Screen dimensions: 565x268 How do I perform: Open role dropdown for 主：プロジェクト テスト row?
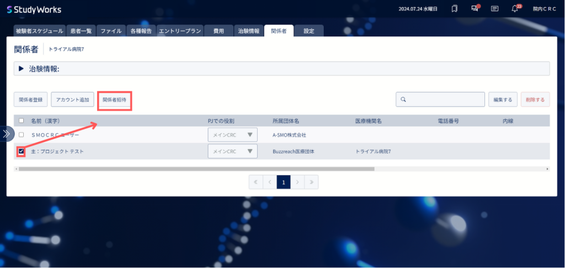coord(233,151)
